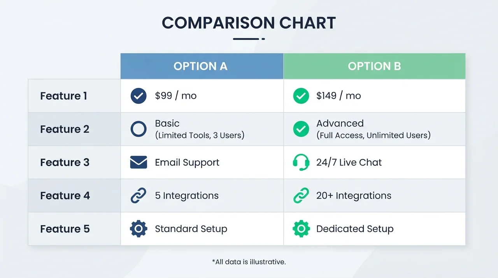This screenshot has width=498, height=278.
Task: Click the blue link icon for 5 Integrations
Action: click(139, 195)
